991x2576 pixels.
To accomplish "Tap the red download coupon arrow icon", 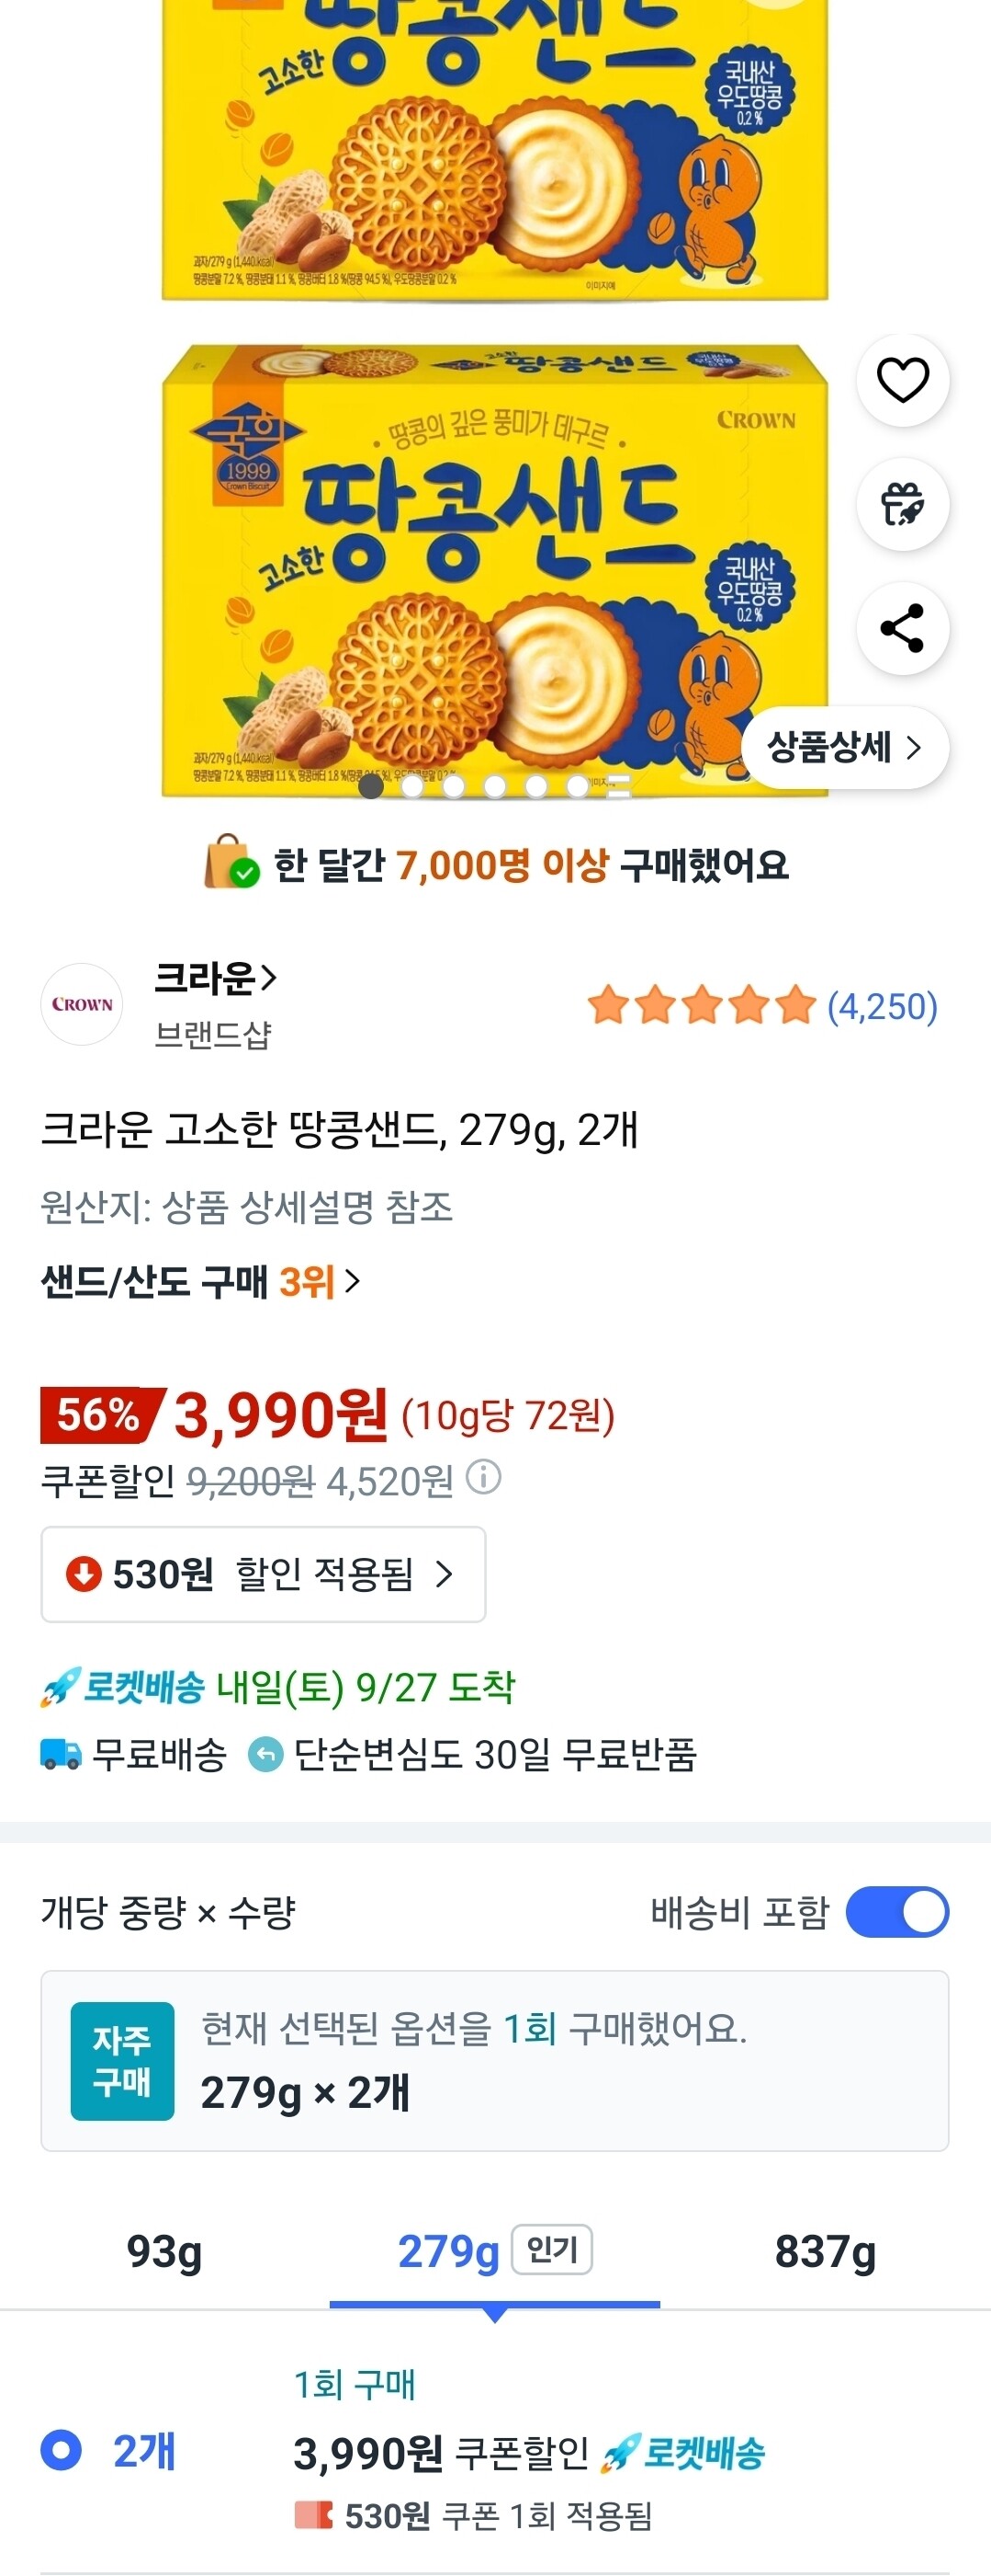I will pyautogui.click(x=83, y=1574).
